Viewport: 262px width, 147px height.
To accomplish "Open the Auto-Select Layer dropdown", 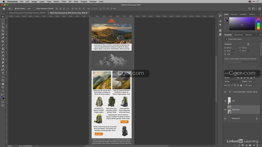I will click(30, 9).
